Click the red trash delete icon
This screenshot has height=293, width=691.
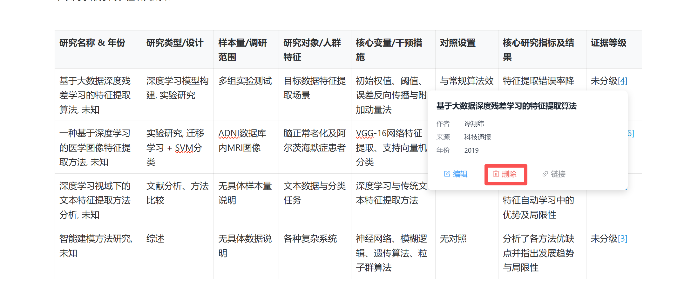point(496,174)
